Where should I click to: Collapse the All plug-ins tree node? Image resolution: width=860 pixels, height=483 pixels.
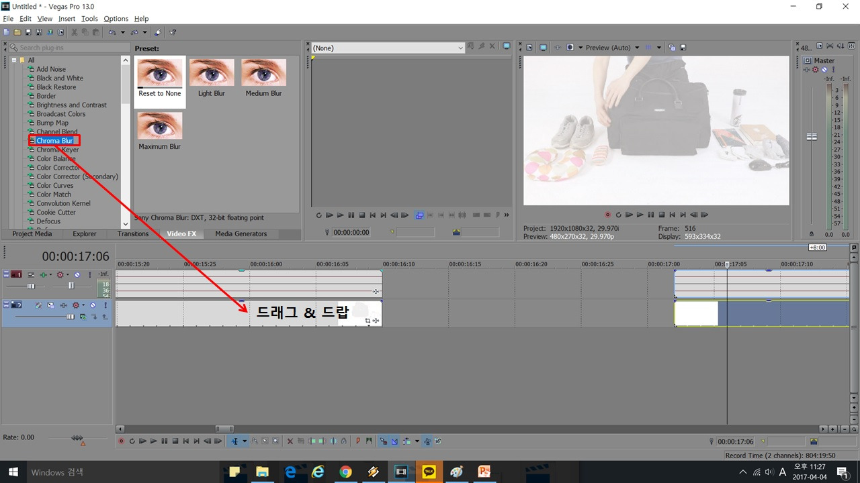coord(14,60)
